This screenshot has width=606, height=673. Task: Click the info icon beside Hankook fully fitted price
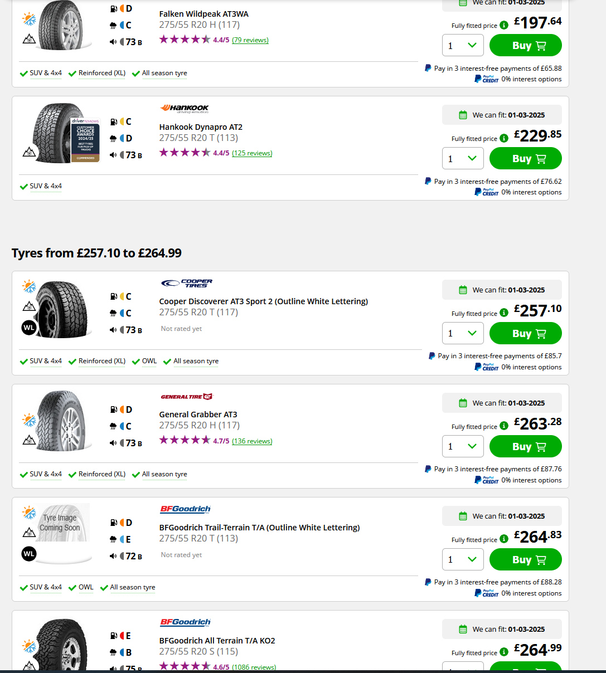[x=504, y=138]
